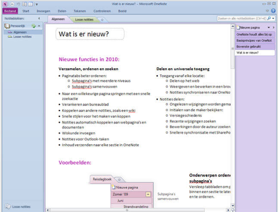Click bullet Wiskunde invoegen
278x212 pixels.
[79, 133]
